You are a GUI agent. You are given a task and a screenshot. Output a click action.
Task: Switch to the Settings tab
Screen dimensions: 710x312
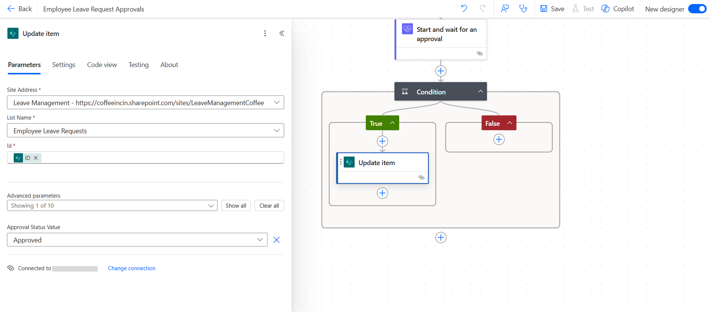64,65
